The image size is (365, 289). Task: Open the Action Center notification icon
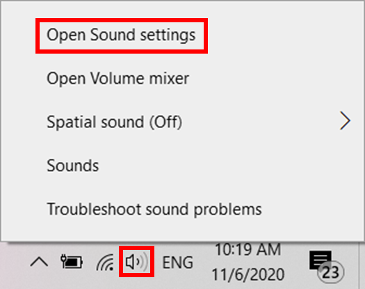pyautogui.click(x=321, y=260)
